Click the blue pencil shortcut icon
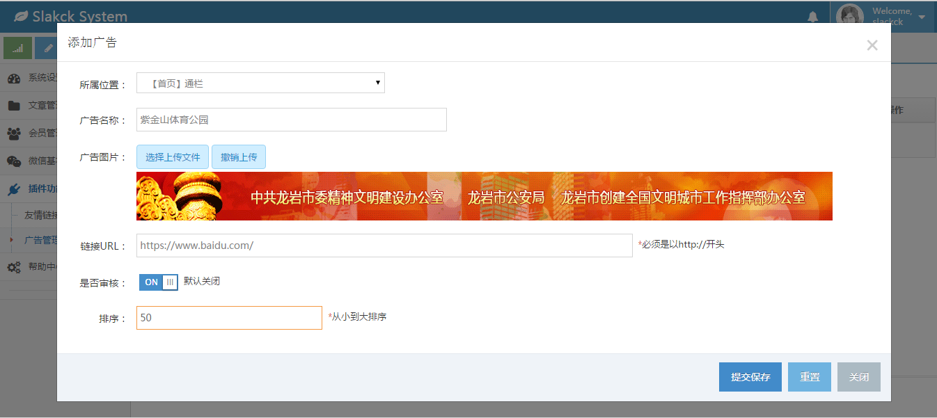 point(47,48)
